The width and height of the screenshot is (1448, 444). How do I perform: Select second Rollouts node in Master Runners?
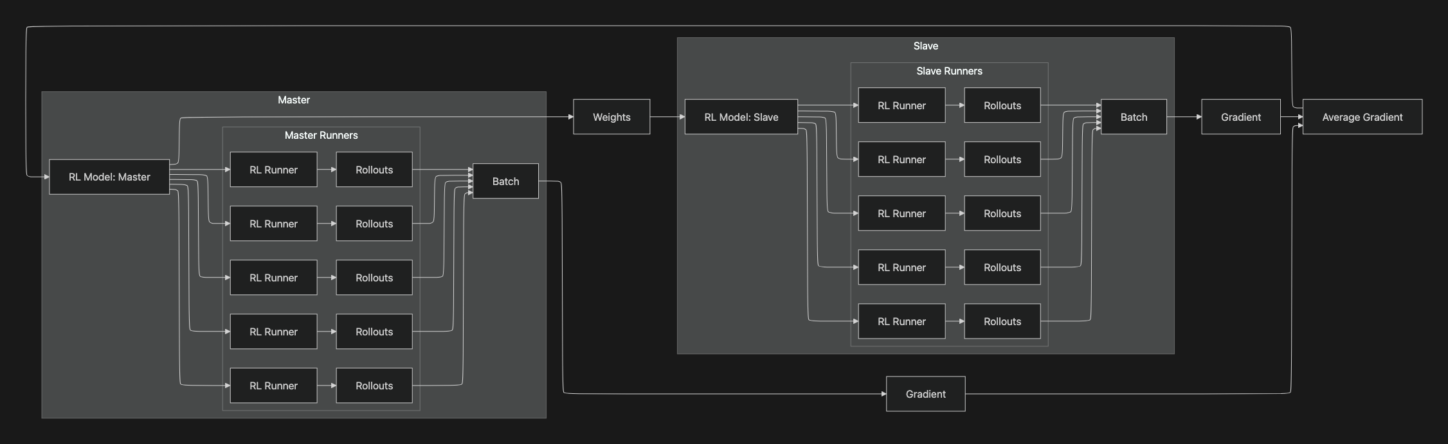[x=374, y=224]
